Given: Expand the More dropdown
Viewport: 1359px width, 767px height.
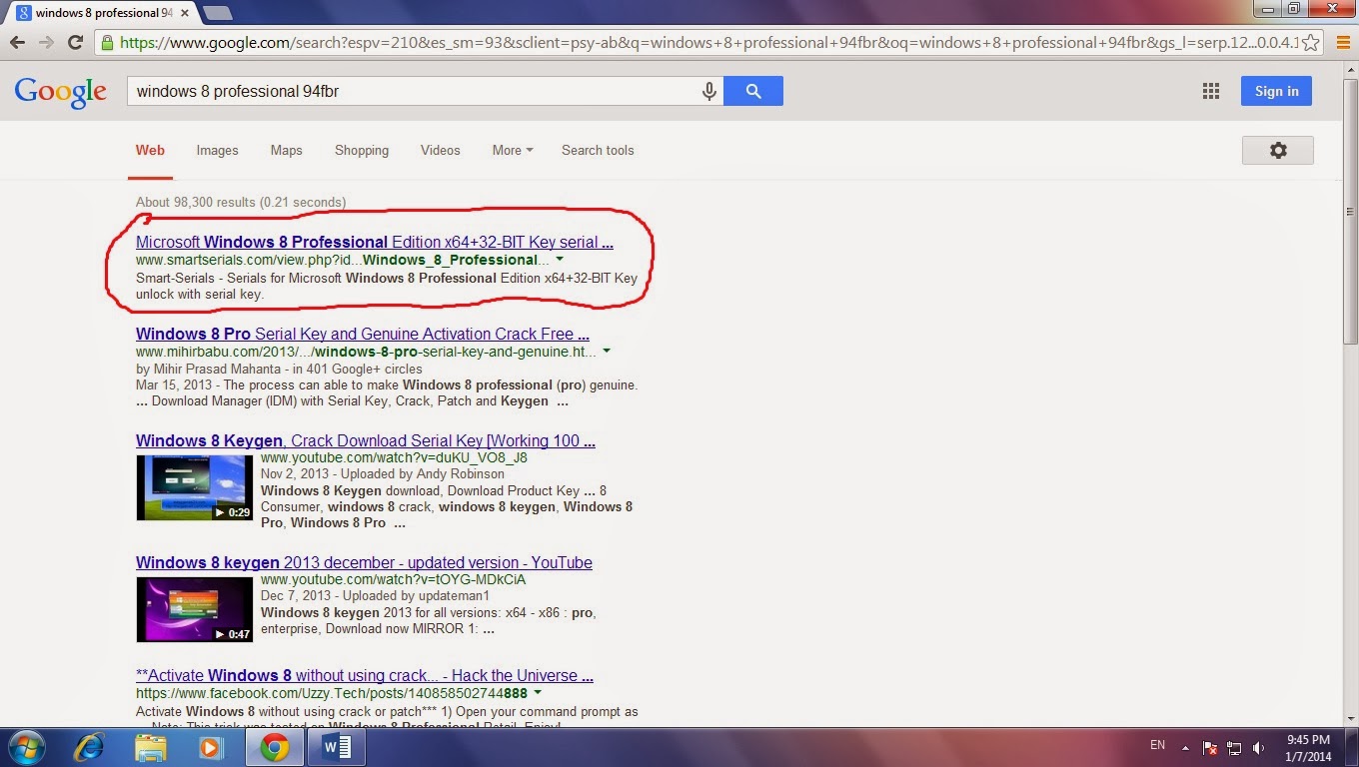Looking at the screenshot, I should coord(513,150).
